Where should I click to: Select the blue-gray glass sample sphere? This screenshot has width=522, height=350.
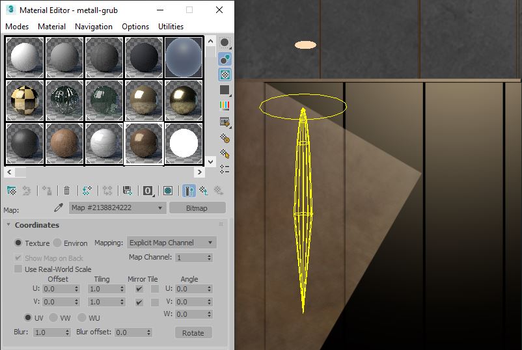point(184,57)
